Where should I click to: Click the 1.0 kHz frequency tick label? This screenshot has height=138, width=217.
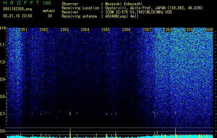[x=3, y=62]
